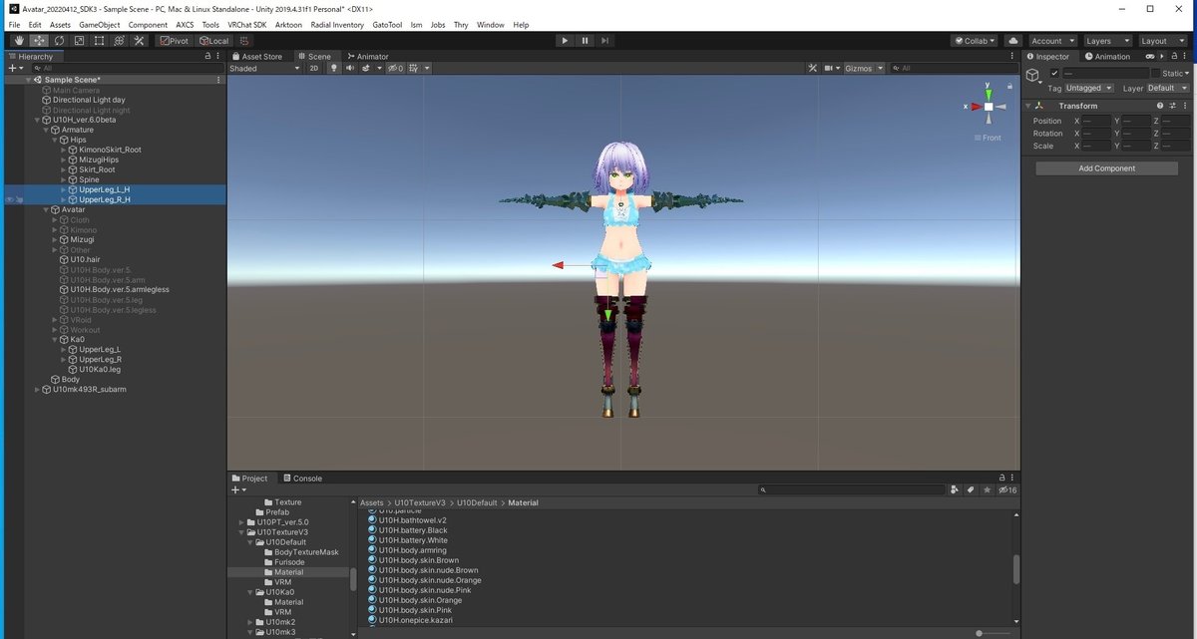Select the Scale tool
The width and height of the screenshot is (1197, 639).
tap(79, 41)
